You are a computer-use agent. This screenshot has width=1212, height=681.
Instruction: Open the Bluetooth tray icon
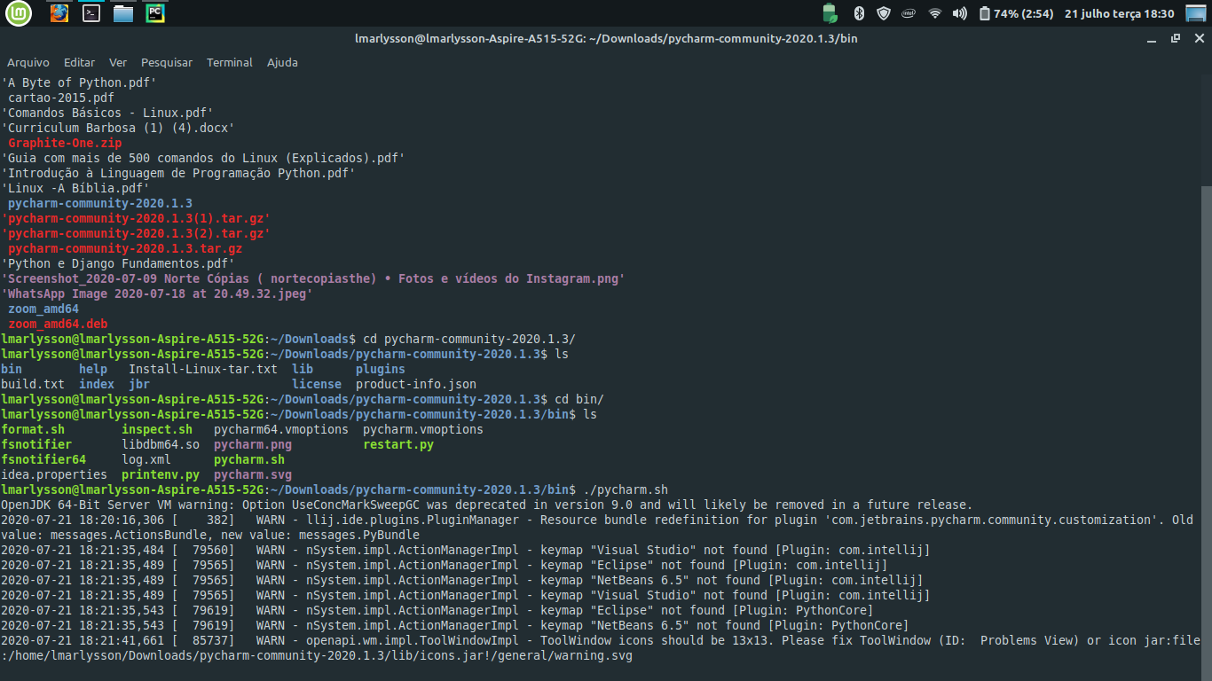[858, 13]
